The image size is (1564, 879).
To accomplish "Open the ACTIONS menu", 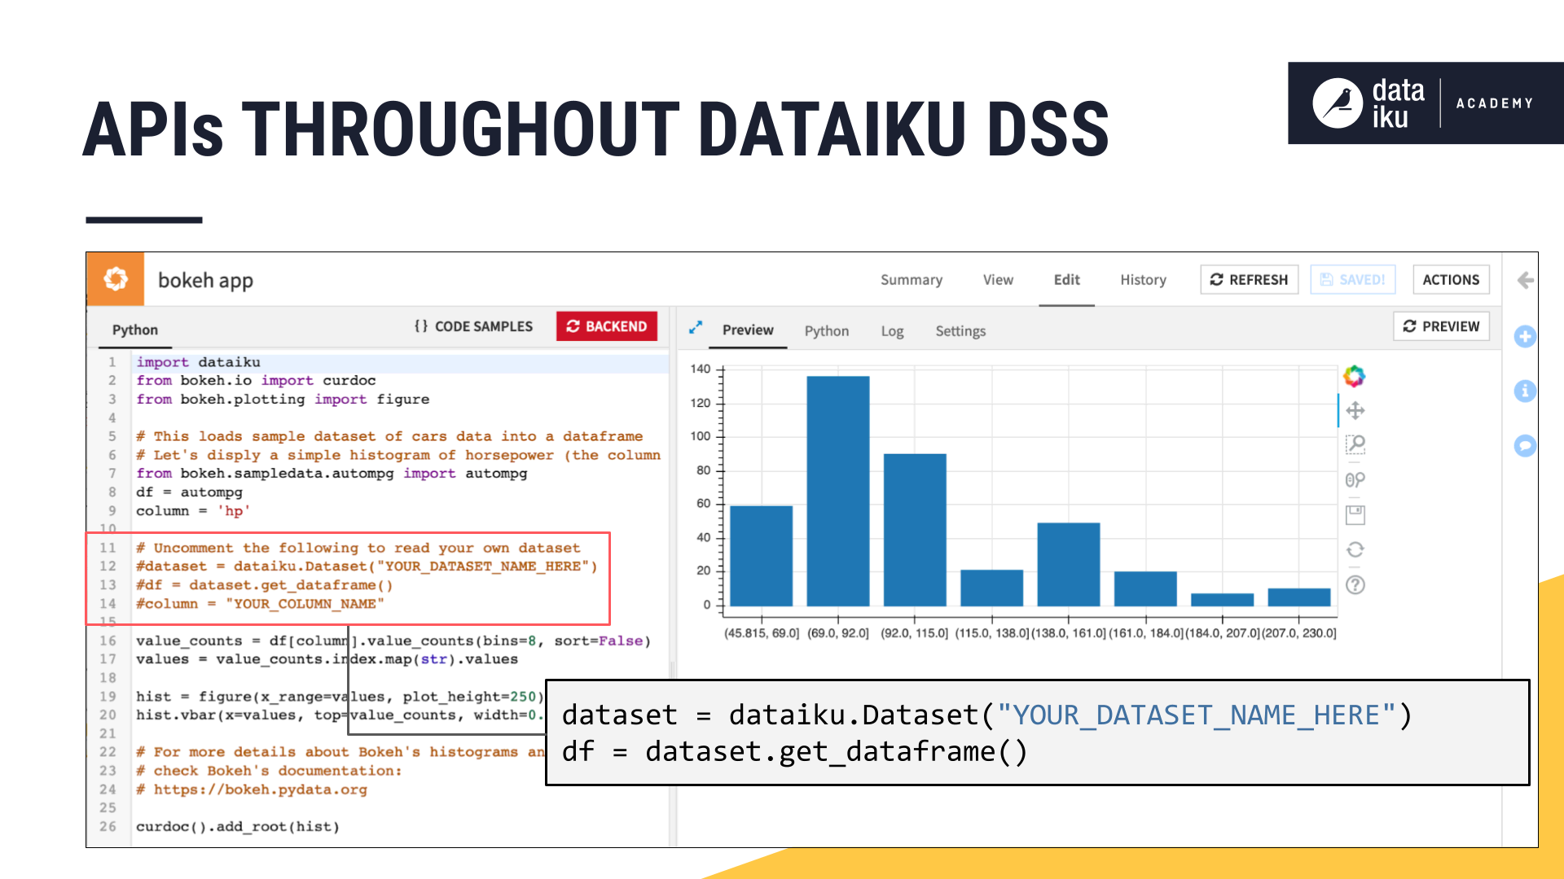I will pyautogui.click(x=1451, y=279).
